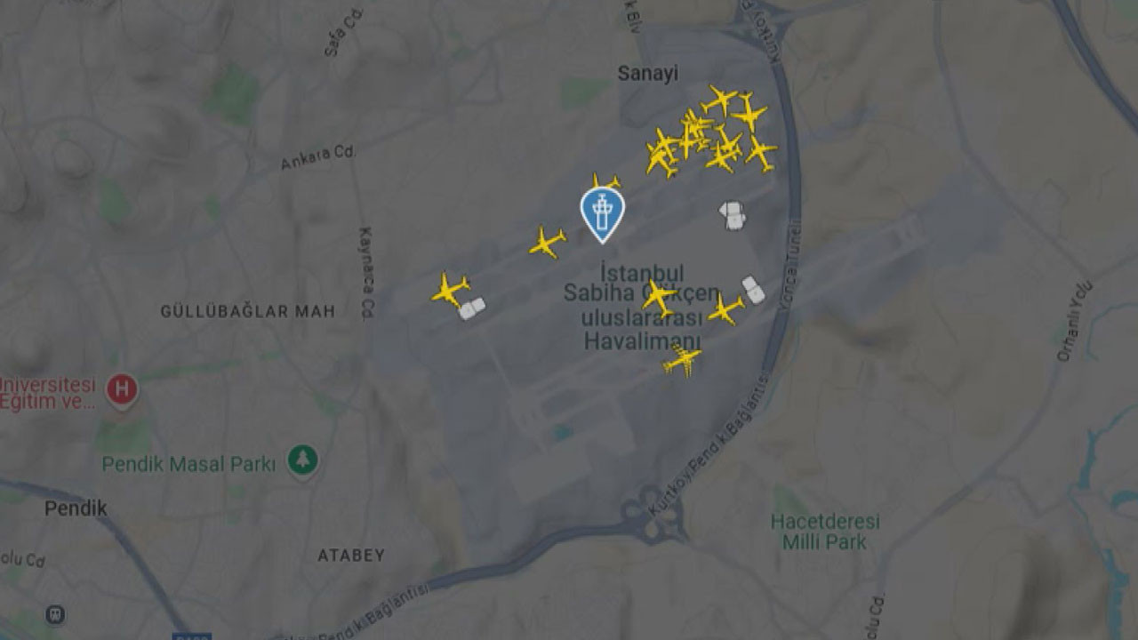
Task: Open the blue airport control tower pin
Action: (x=602, y=214)
